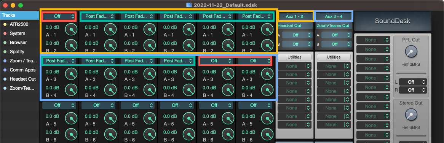Image resolution: width=444 pixels, height=143 pixels.
Task: Click first A - 5 send knob in the row
Action: click(x=71, y=118)
